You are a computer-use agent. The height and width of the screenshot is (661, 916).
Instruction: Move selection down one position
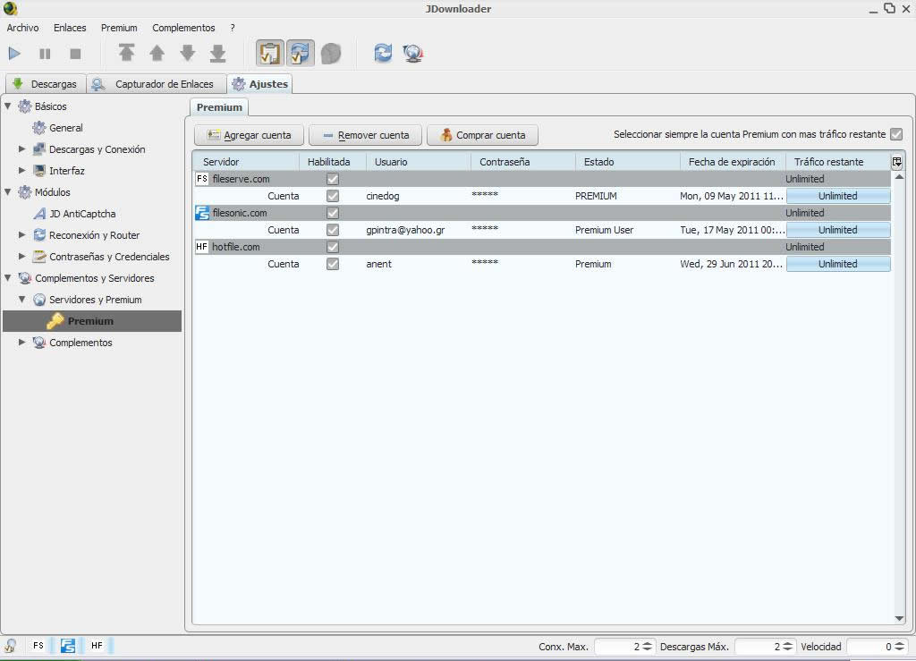pos(188,53)
